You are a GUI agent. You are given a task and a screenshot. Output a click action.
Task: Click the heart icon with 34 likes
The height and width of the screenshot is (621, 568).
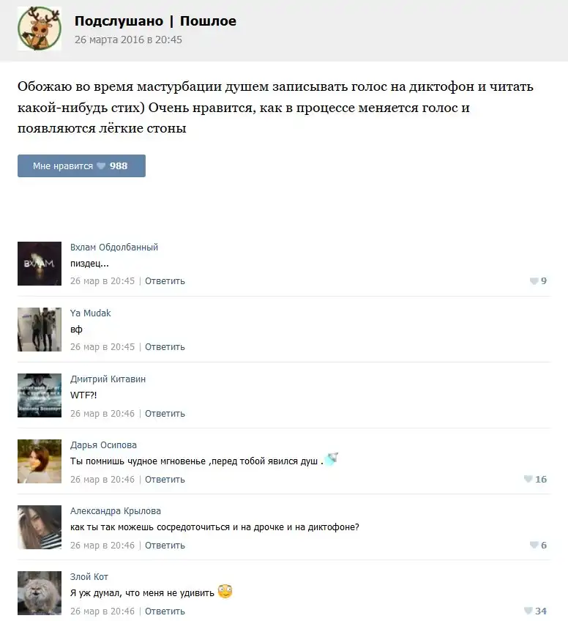pyautogui.click(x=528, y=611)
